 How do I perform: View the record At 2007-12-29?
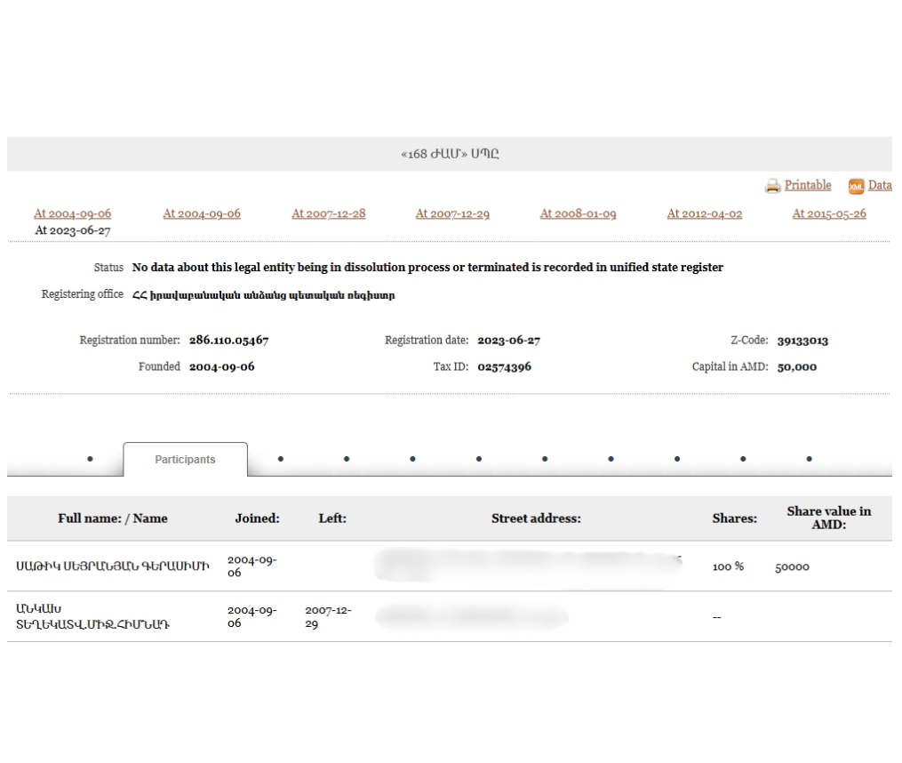pos(452,213)
